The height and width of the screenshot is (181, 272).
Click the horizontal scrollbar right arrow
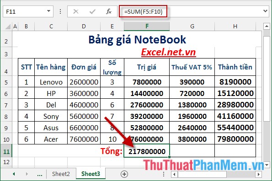point(259,174)
